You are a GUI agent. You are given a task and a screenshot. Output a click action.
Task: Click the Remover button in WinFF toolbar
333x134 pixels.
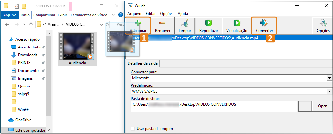(x=162, y=26)
